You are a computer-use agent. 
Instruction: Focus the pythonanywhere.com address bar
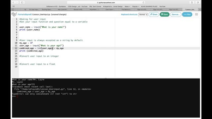[106, 3]
